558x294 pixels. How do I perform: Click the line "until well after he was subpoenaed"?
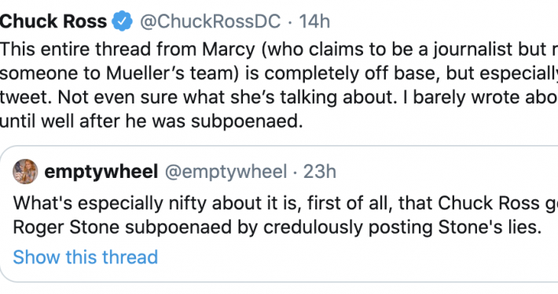pyautogui.click(x=151, y=122)
